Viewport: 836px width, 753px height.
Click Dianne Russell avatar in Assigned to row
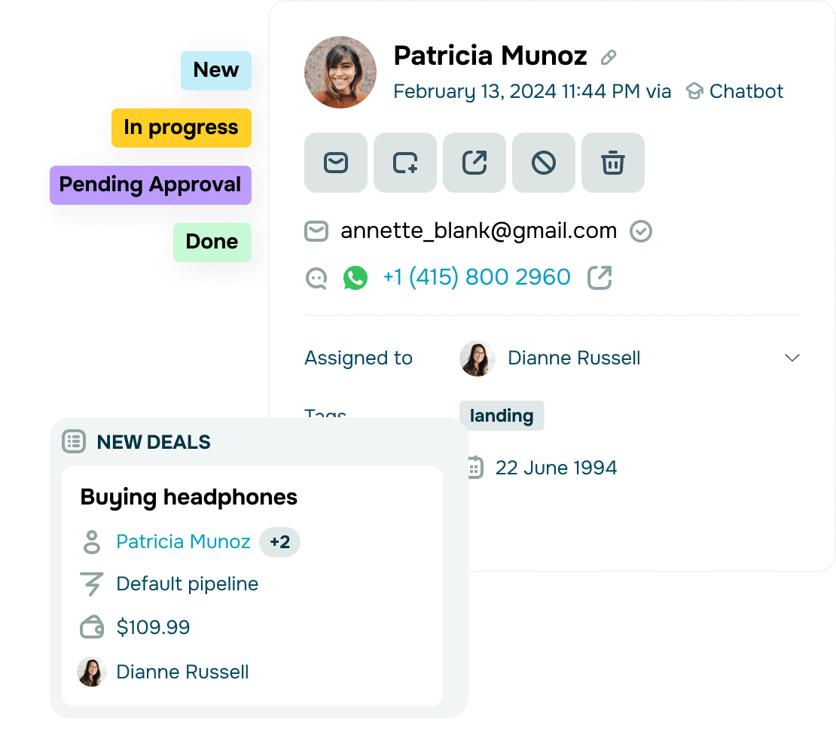click(477, 358)
